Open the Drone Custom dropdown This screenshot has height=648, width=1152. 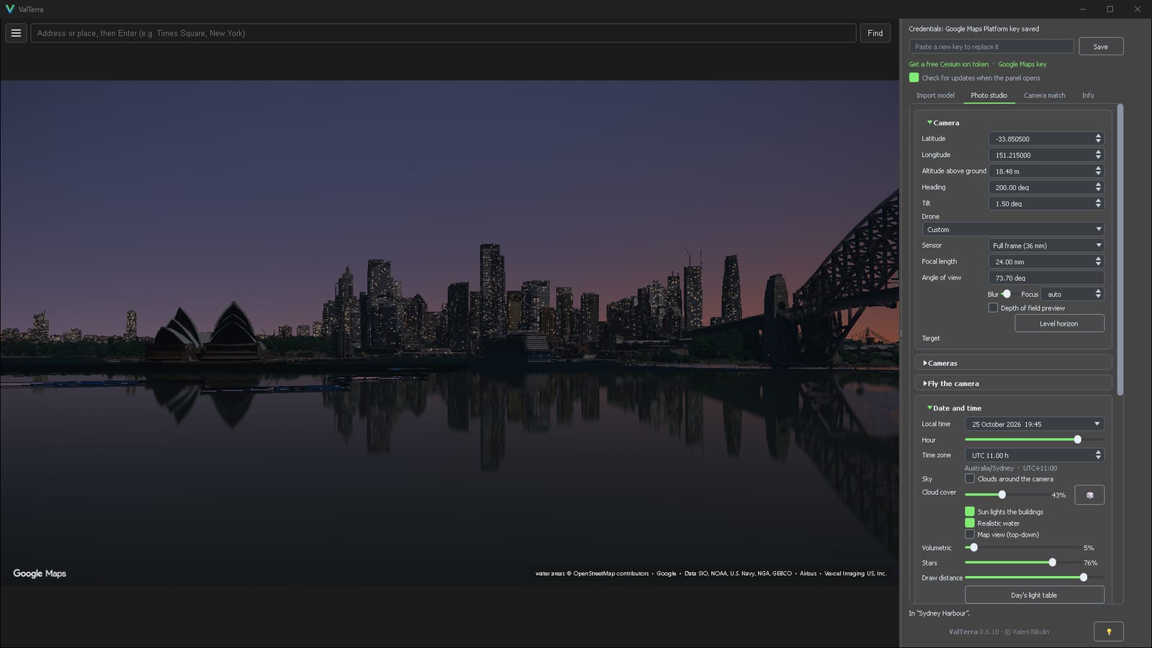click(1013, 229)
